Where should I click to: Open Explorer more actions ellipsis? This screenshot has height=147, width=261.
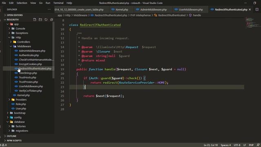(49, 9)
